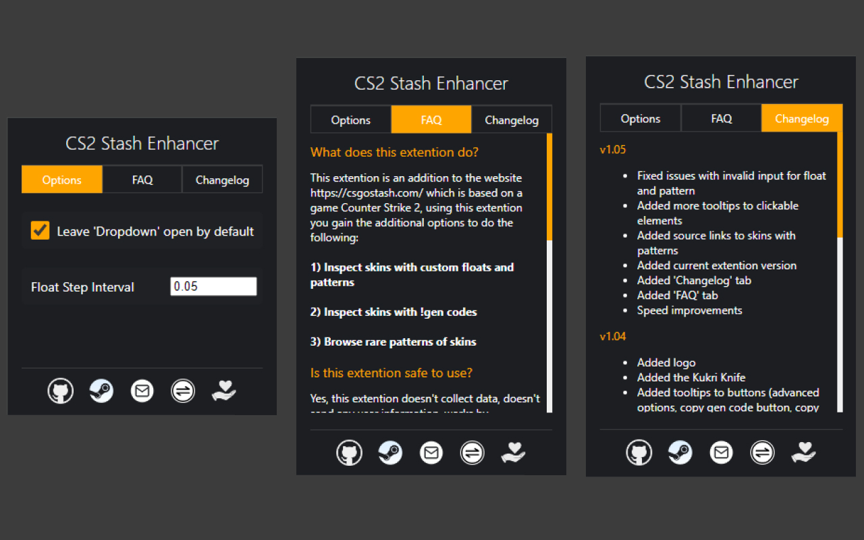Open the Changelog tab in the left popup
Image resolution: width=864 pixels, height=540 pixels.
[222, 179]
